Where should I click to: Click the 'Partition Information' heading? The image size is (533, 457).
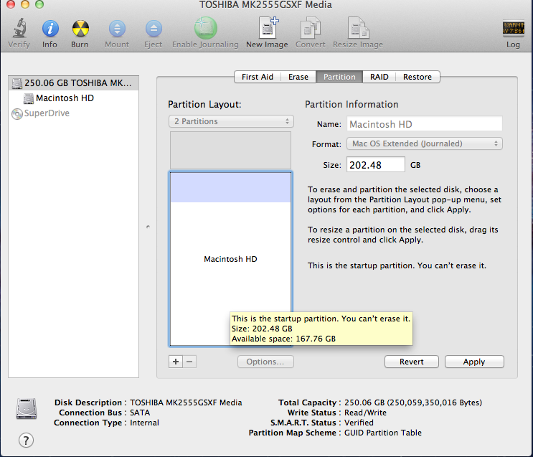coord(352,105)
